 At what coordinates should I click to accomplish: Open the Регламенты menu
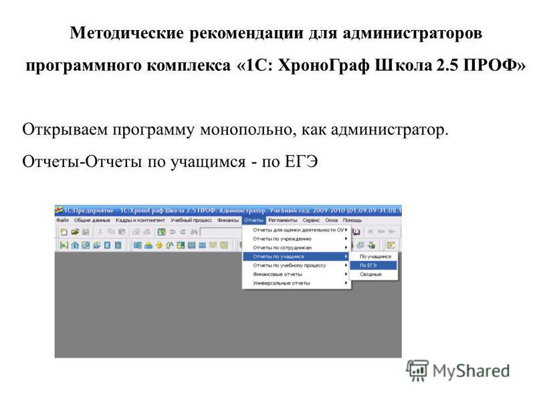click(x=282, y=221)
